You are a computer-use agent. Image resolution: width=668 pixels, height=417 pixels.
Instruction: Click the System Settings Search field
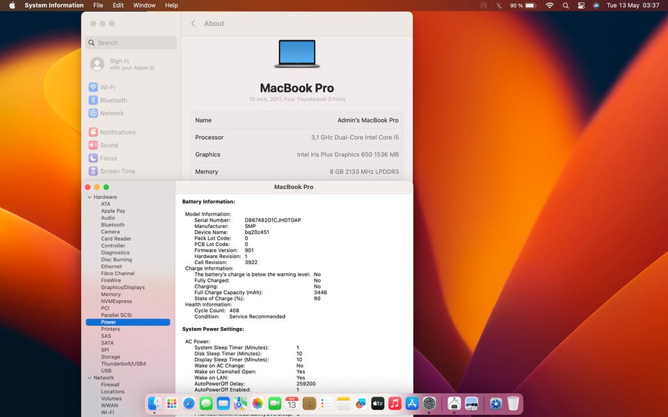tap(132, 42)
